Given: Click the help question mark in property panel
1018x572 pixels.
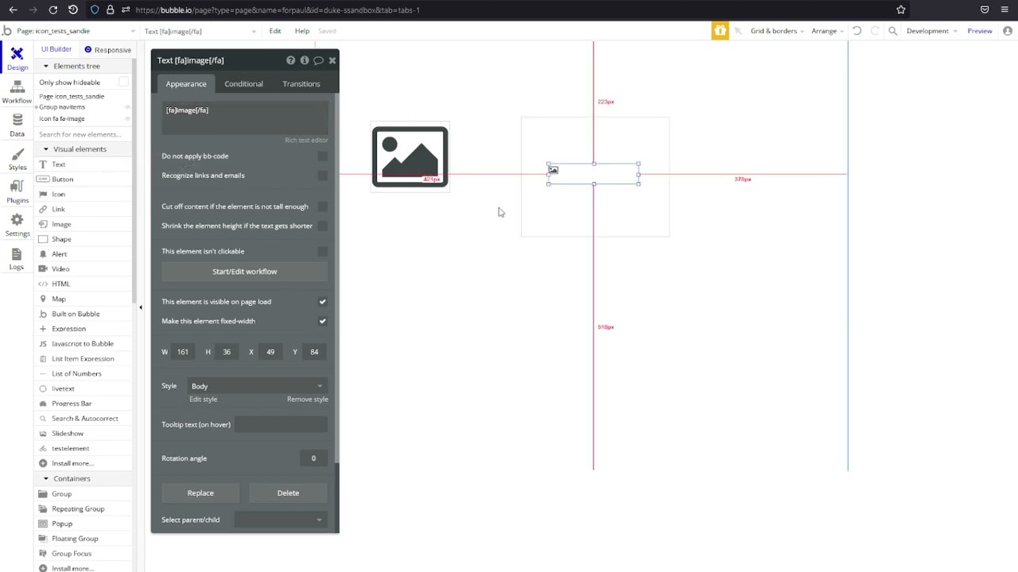Looking at the screenshot, I should pos(290,60).
